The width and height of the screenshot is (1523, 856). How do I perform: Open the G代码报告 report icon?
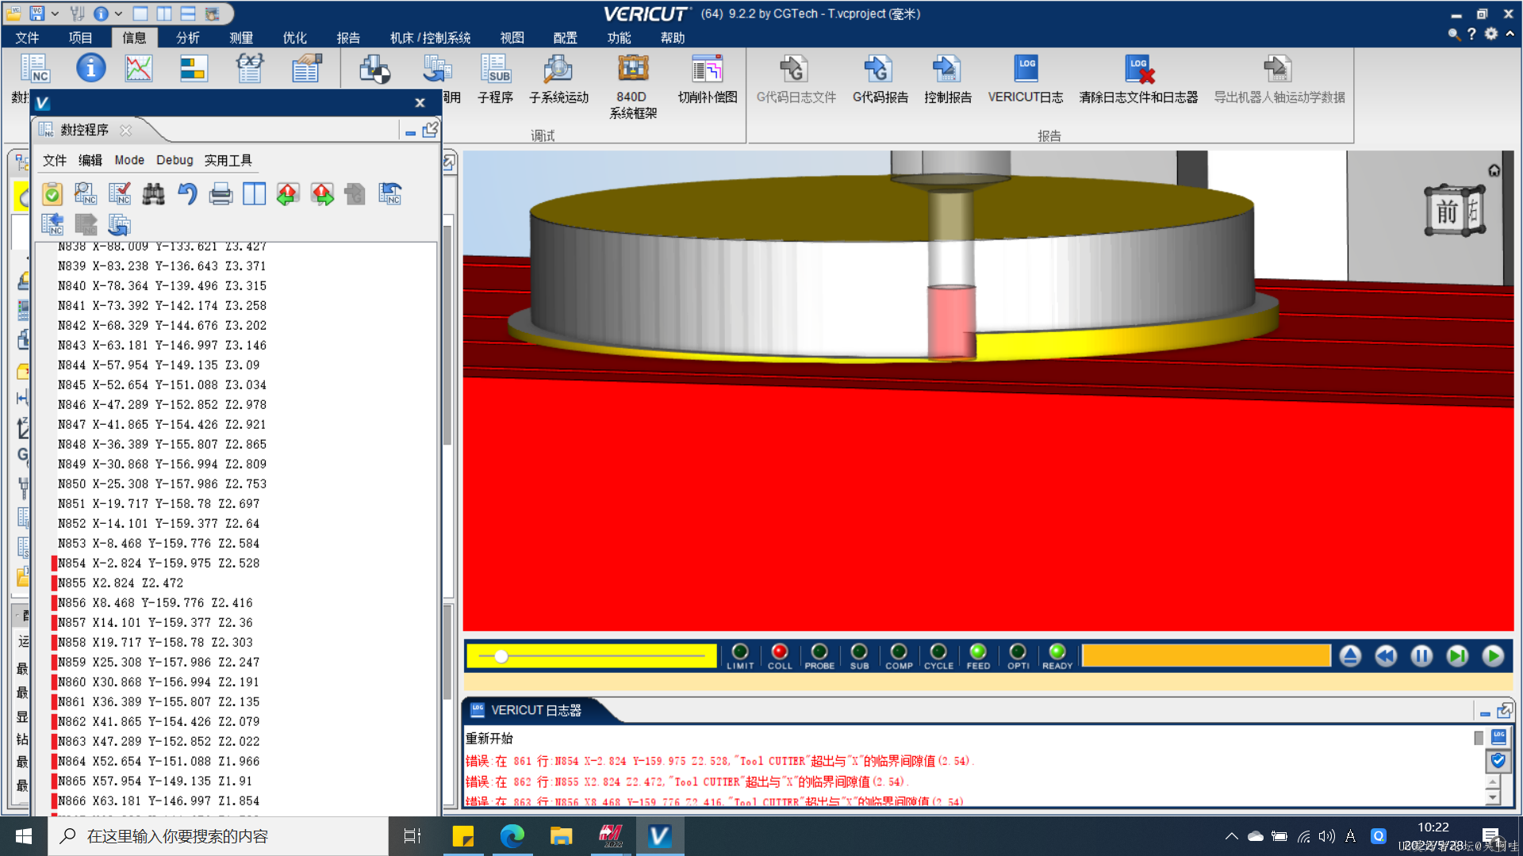[x=880, y=78]
